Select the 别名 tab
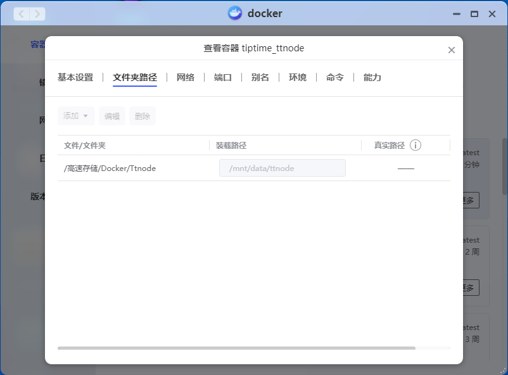The height and width of the screenshot is (375, 508). click(x=260, y=77)
